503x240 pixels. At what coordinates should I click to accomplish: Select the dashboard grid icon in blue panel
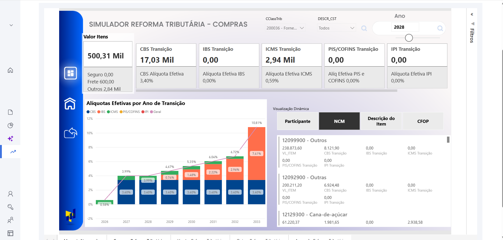click(x=70, y=73)
